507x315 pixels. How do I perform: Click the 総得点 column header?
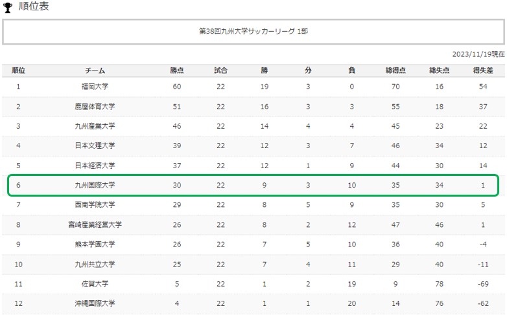pyautogui.click(x=395, y=71)
